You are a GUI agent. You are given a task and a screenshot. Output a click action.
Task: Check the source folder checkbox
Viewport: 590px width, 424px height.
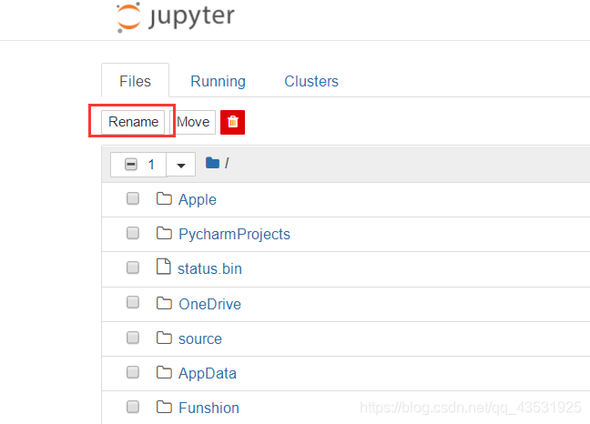click(133, 338)
